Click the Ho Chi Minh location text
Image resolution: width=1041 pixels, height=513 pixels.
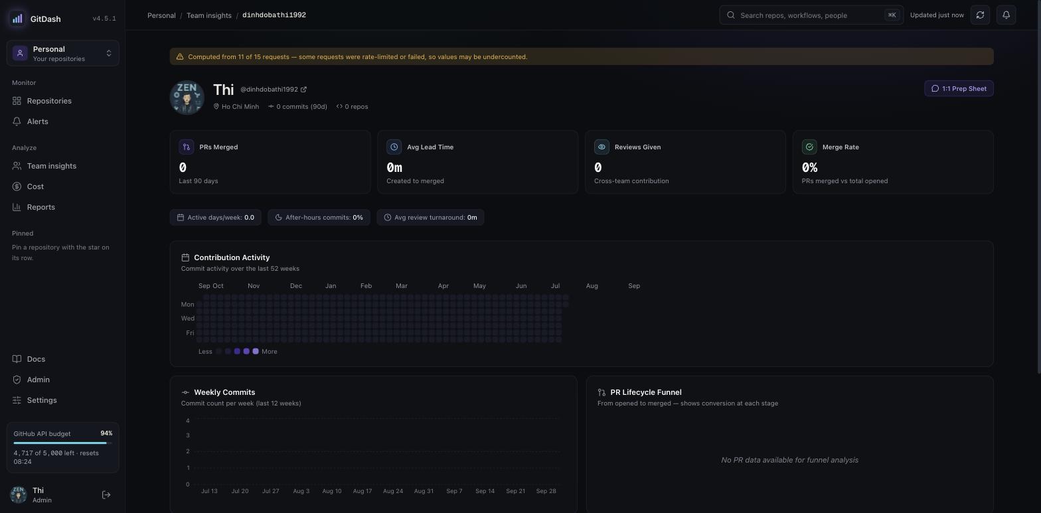pos(240,107)
